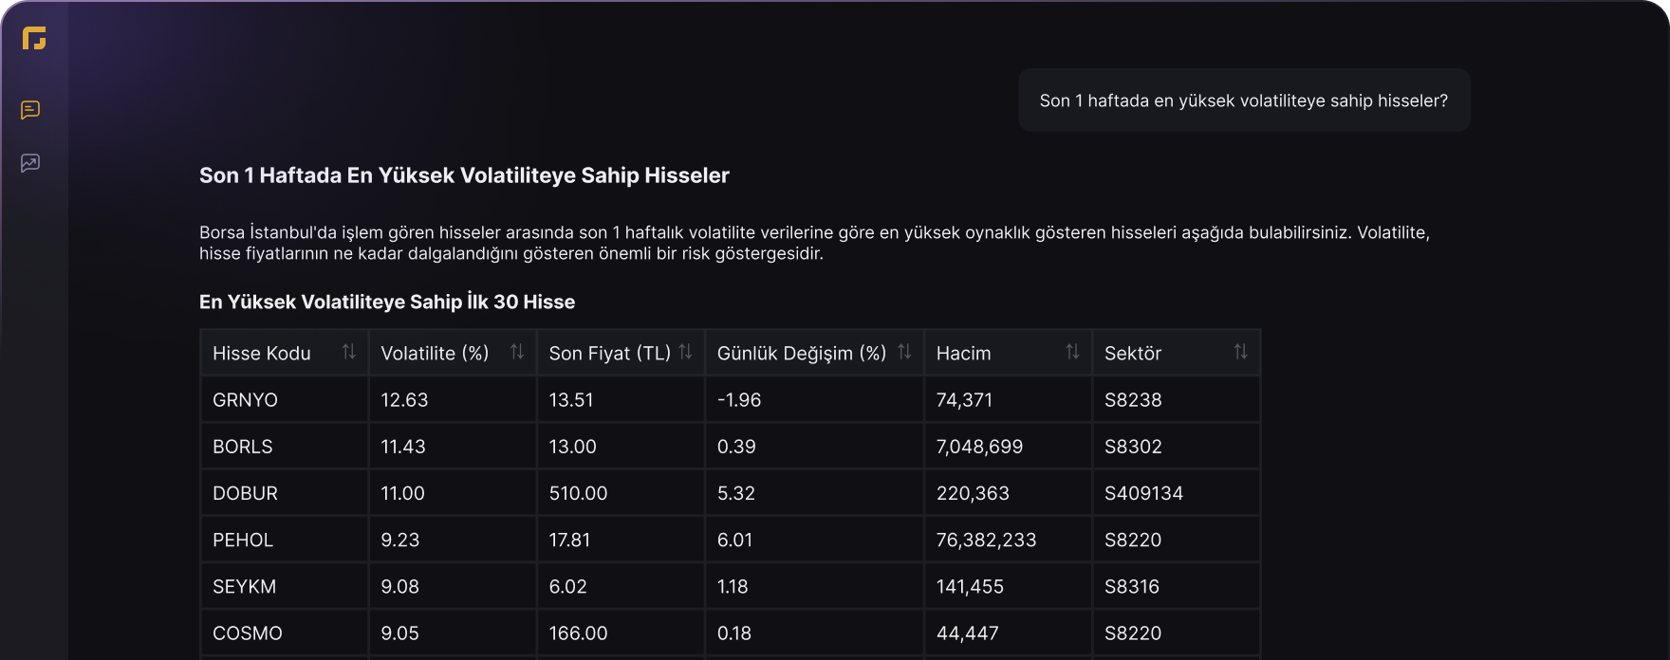The height and width of the screenshot is (660, 1670).
Task: Click the Sektör column header label
Action: [x=1133, y=353]
